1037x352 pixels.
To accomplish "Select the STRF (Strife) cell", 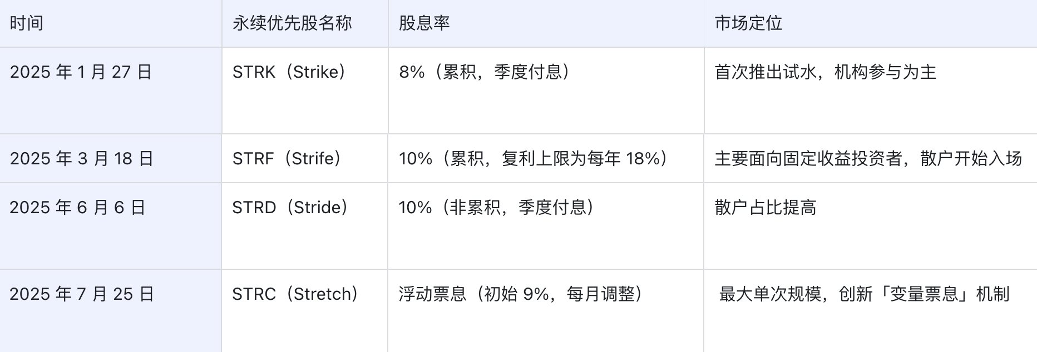I will tap(287, 159).
